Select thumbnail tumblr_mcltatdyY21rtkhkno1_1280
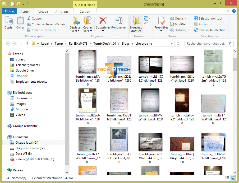 (182, 107)
